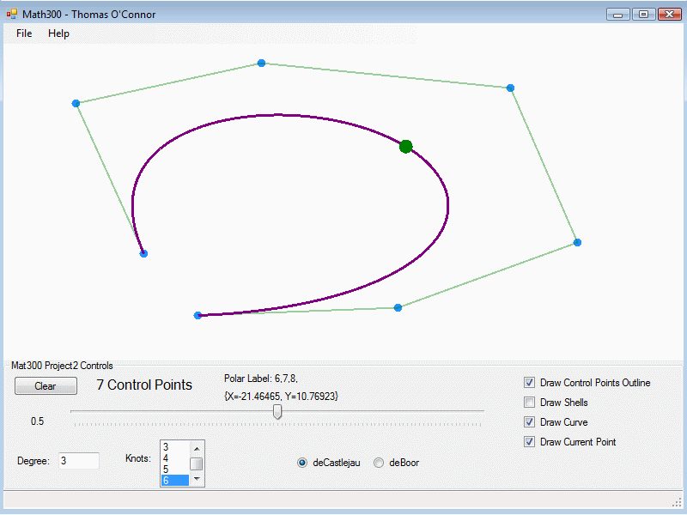Open the File menu
The width and height of the screenshot is (687, 515).
coord(24,33)
